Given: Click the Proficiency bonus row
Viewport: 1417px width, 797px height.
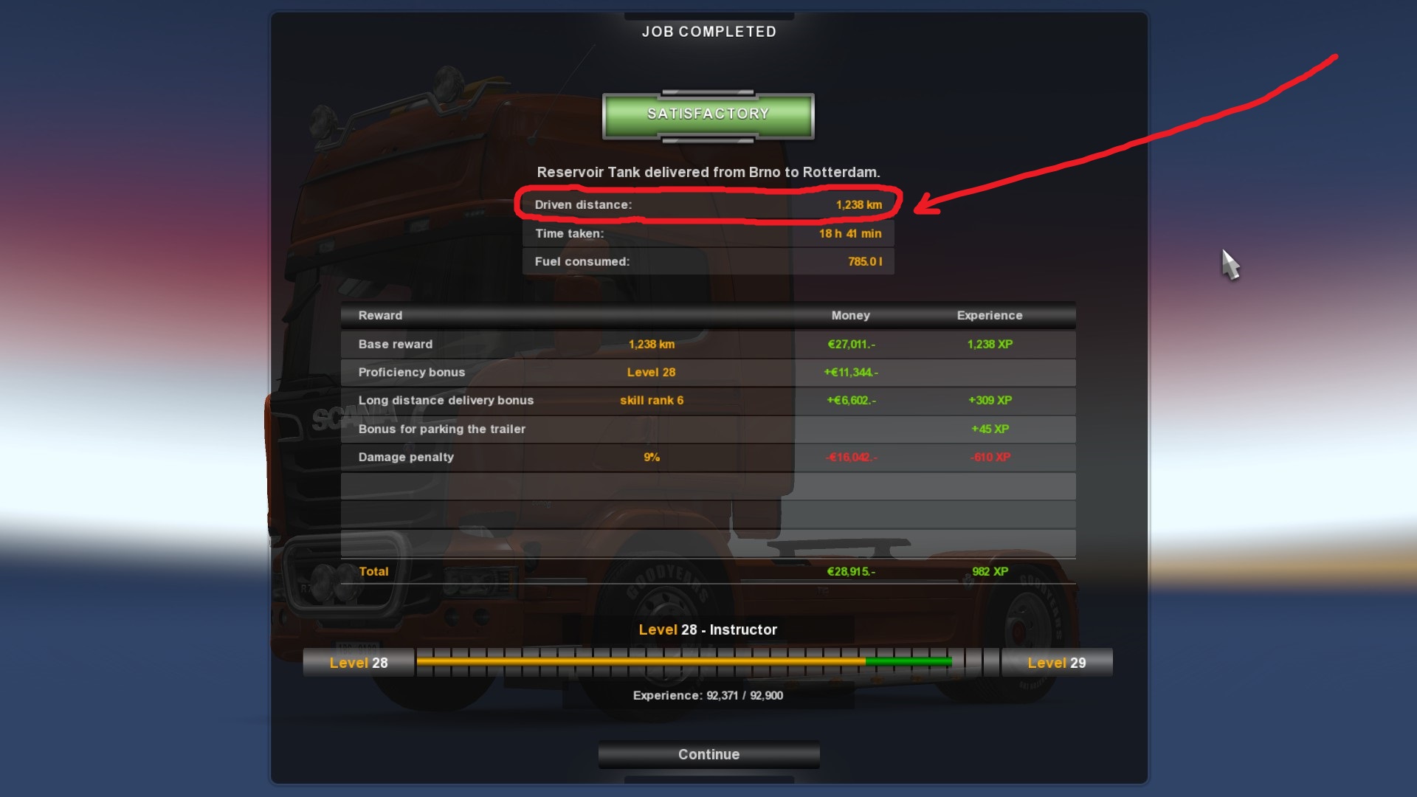Looking at the screenshot, I should click(x=708, y=372).
